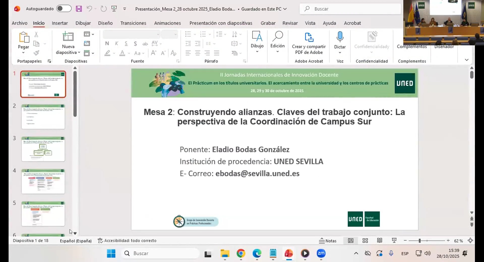
Task: Toggle strikethrough text formatting
Action: (145, 43)
